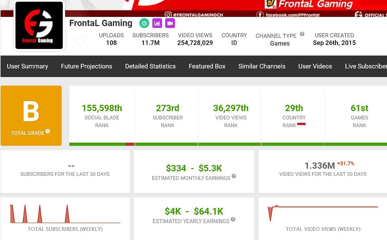
Task: Click the 273rd subscriber rank value
Action: tap(168, 108)
